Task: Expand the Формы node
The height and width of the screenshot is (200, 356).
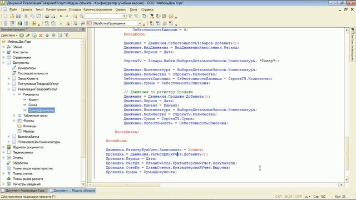Action: (14, 121)
